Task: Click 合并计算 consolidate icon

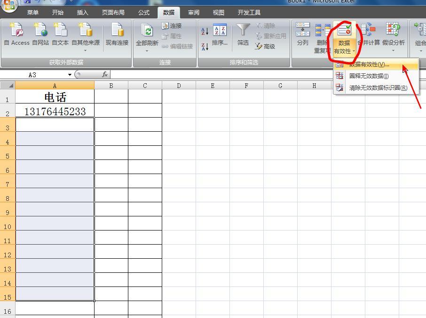Action: [x=369, y=29]
